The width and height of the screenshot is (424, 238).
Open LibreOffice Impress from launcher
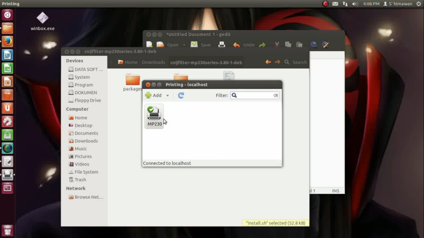point(7,82)
